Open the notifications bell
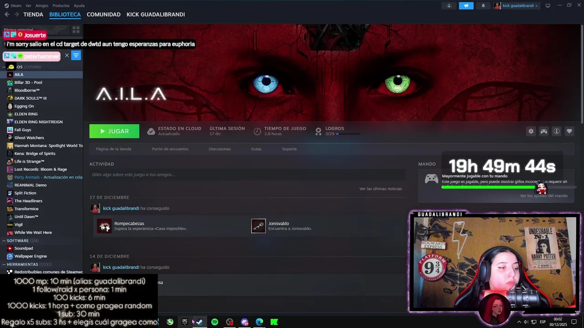584x328 pixels. tap(483, 5)
